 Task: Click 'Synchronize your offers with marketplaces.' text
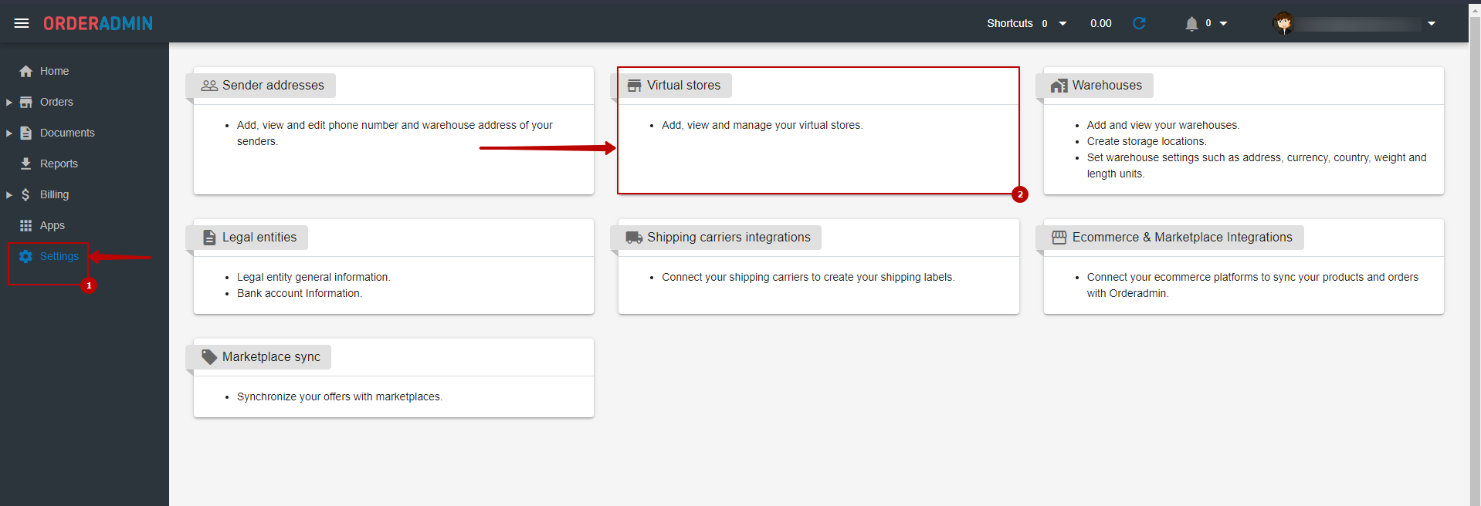pyautogui.click(x=340, y=396)
